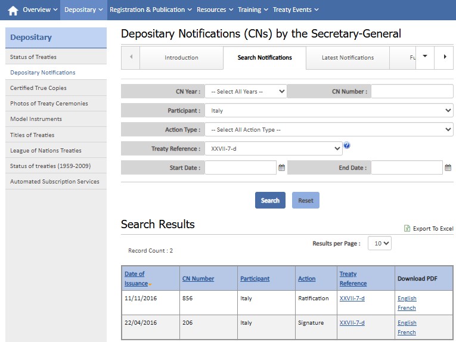Click the Export To Excel icon
This screenshot has width=456, height=342.
(407, 228)
